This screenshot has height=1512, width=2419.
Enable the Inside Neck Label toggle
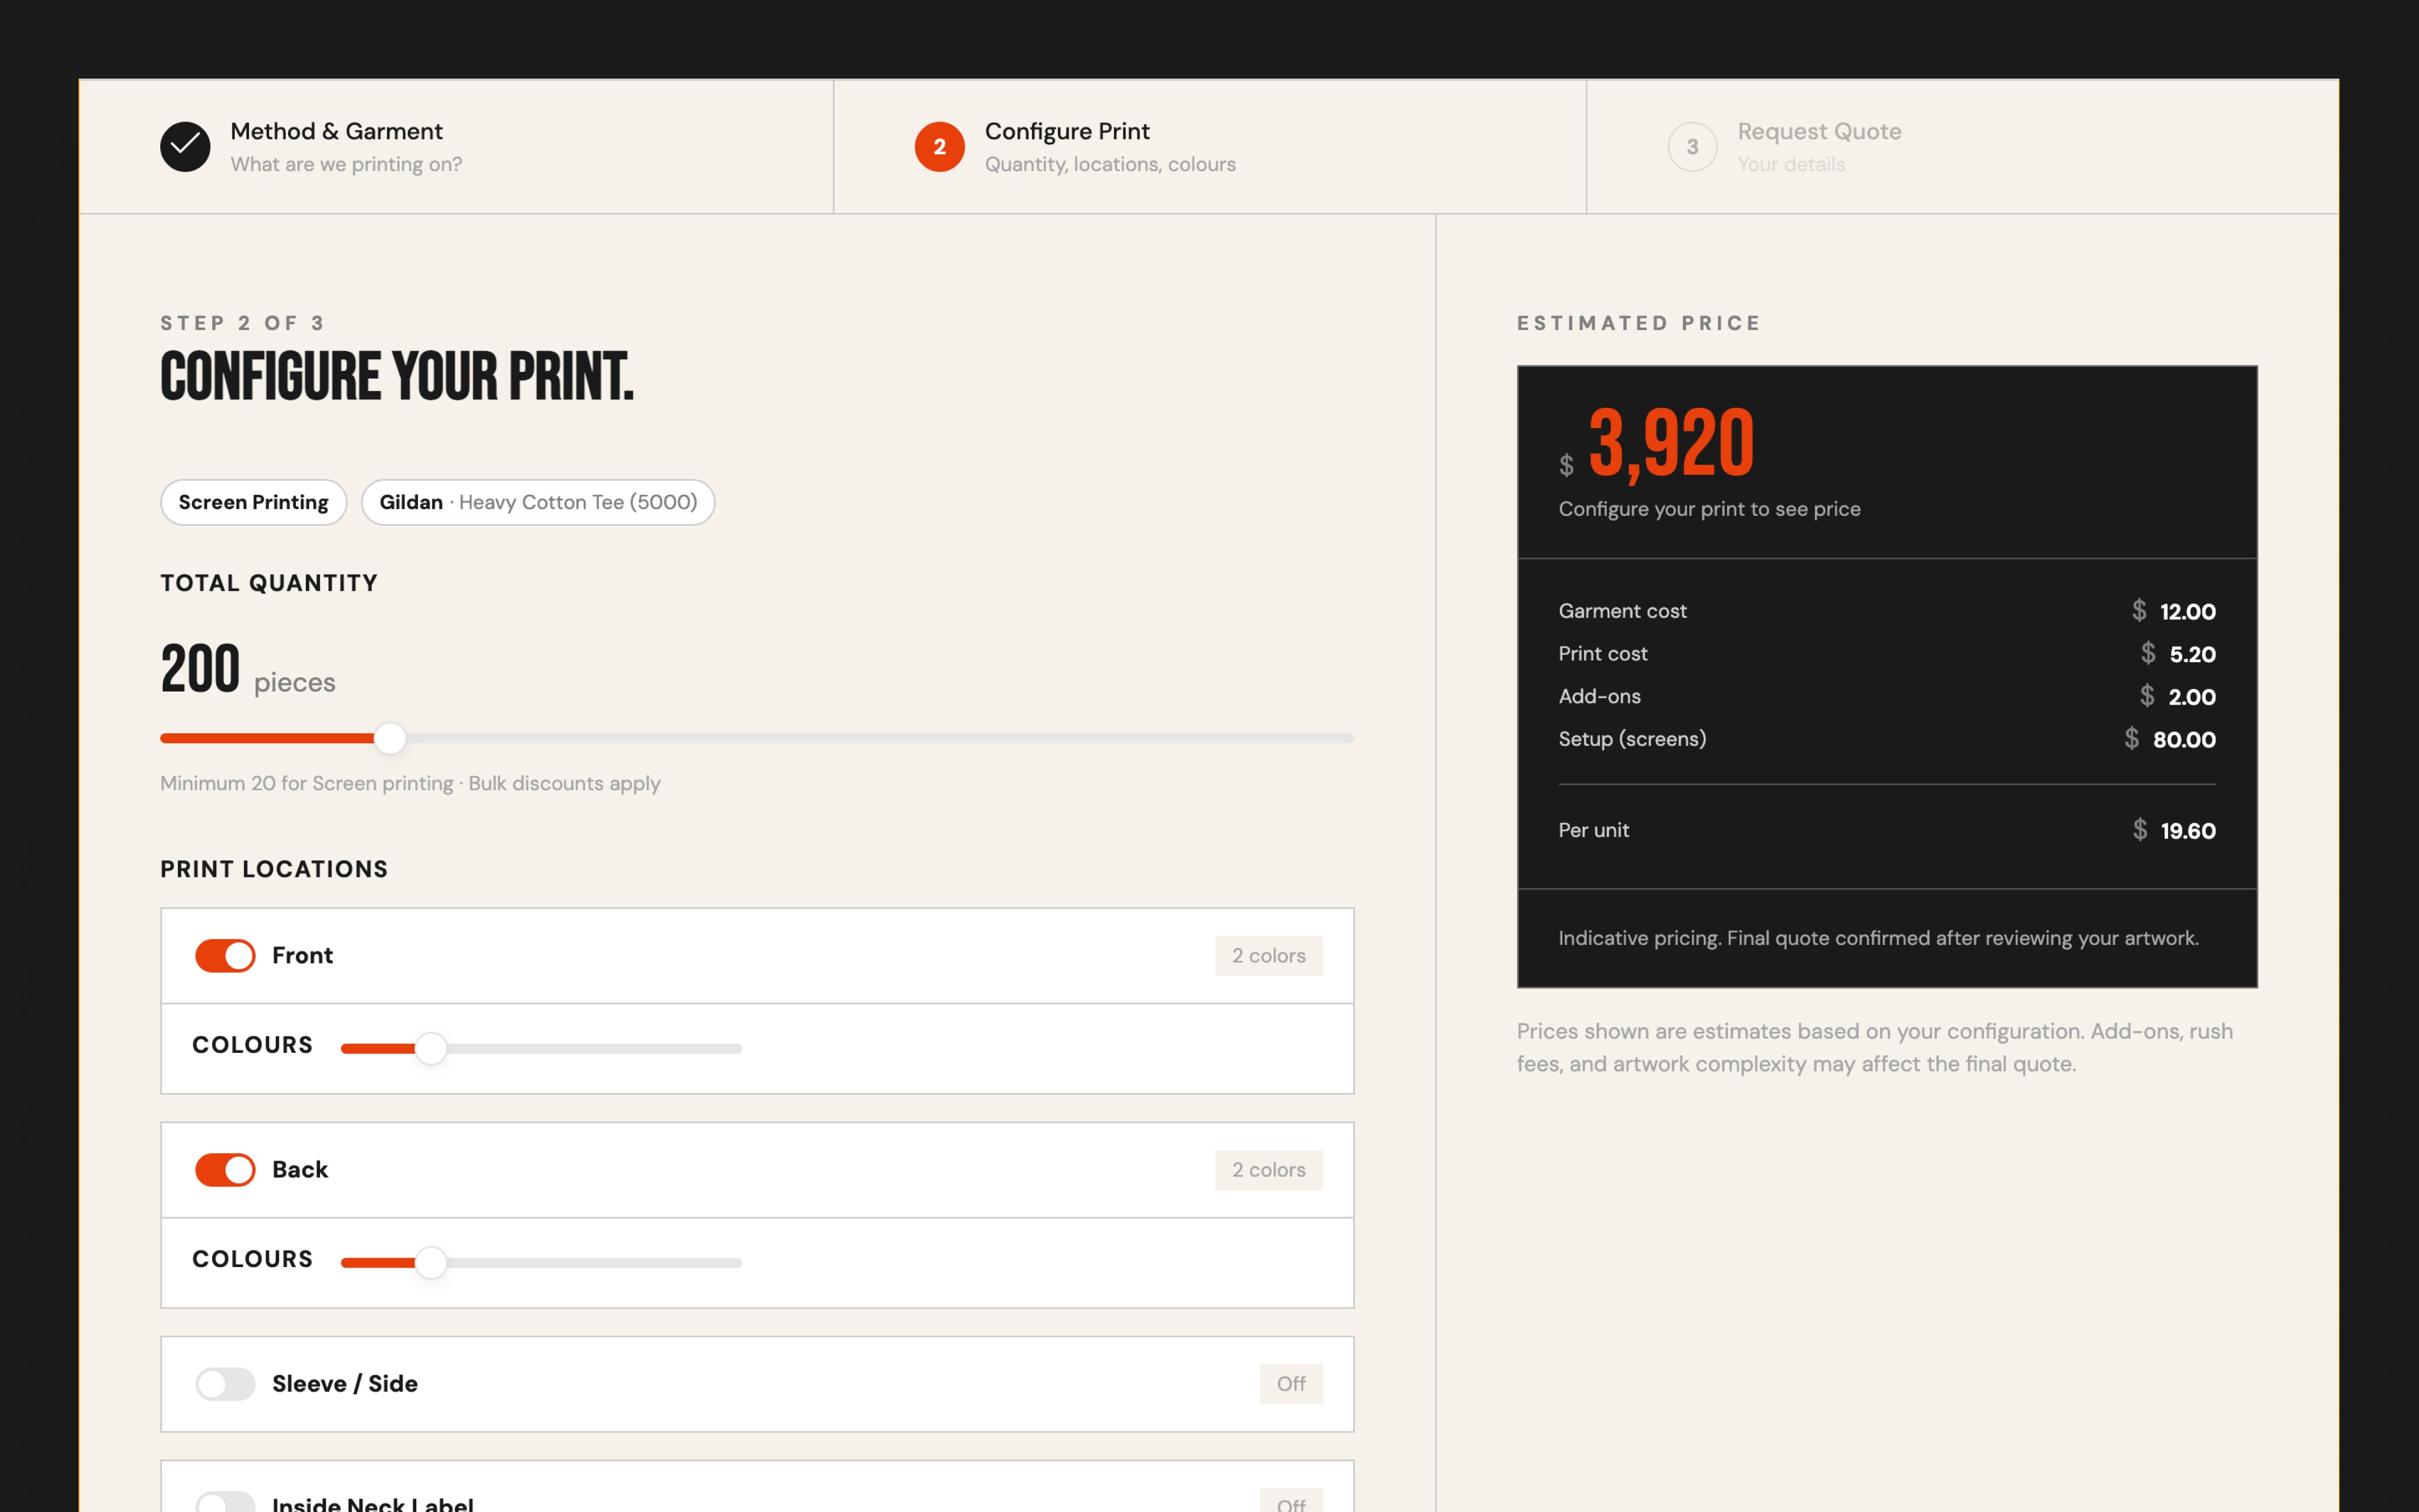pyautogui.click(x=225, y=1503)
